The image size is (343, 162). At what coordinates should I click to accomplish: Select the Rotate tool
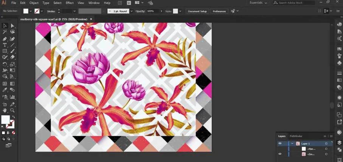point(5,64)
